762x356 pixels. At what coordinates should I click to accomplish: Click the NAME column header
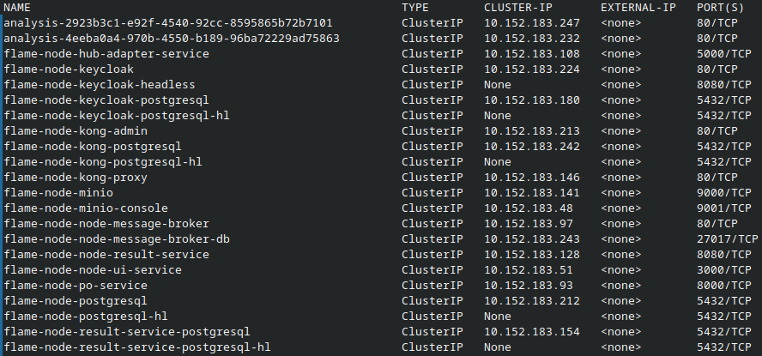tap(17, 7)
